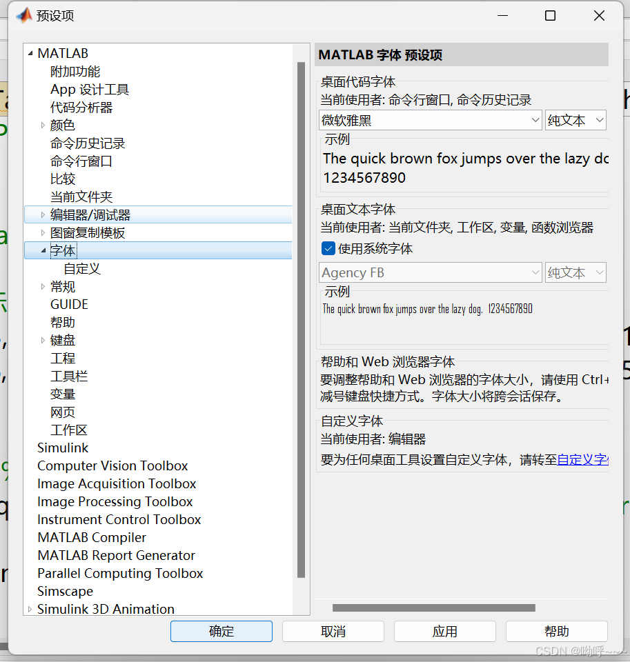The image size is (630, 662).
Task: Select 代码分析器 in the tree
Action: coord(81,108)
